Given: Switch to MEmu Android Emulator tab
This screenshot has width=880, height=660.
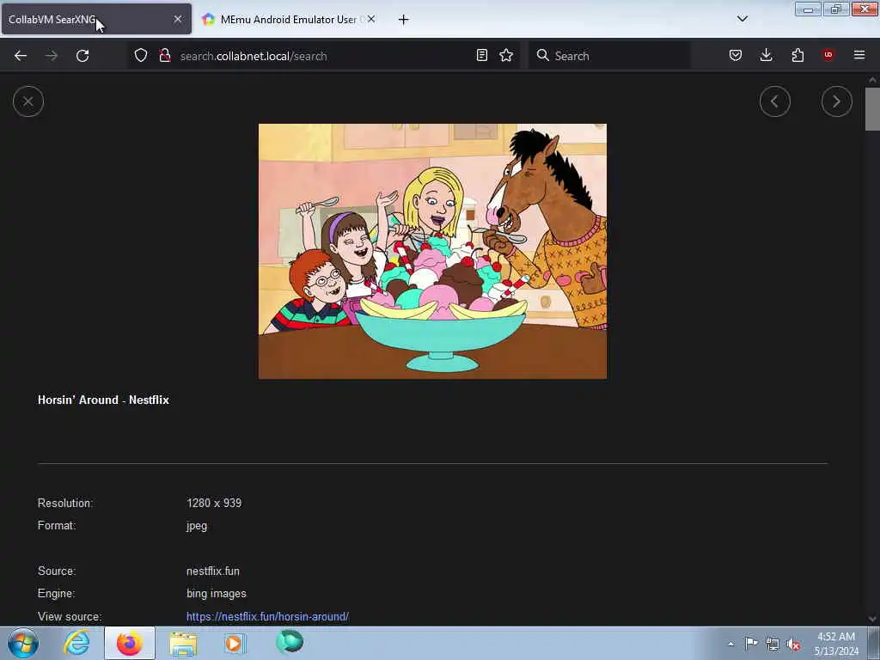Looking at the screenshot, I should point(289,19).
